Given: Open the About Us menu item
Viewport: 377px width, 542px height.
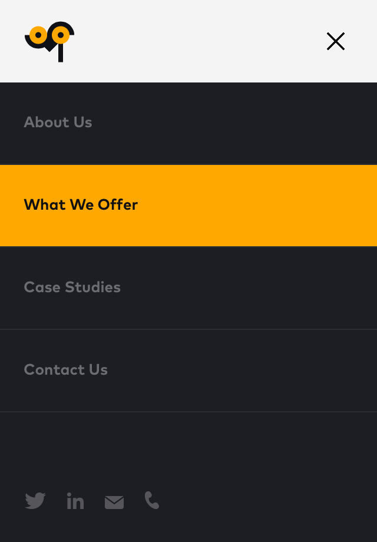Looking at the screenshot, I should tap(58, 123).
